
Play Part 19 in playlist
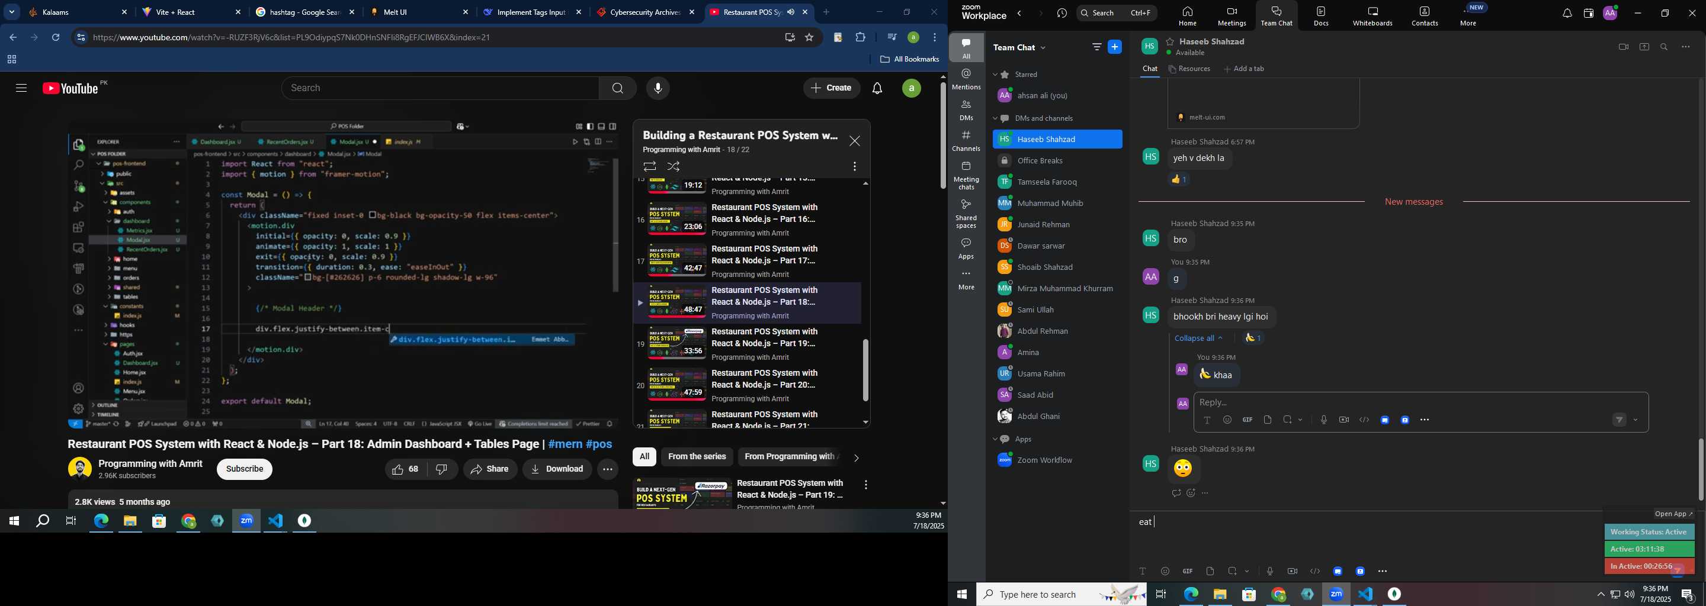coord(746,344)
